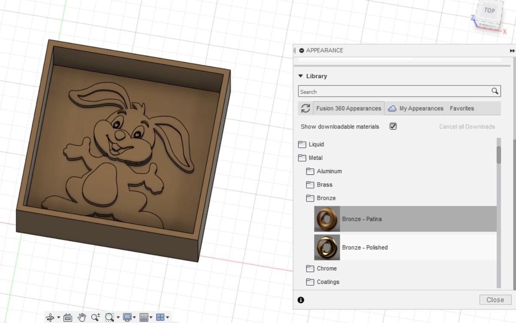Click the Bronze - Patina thumbnail

pyautogui.click(x=327, y=219)
